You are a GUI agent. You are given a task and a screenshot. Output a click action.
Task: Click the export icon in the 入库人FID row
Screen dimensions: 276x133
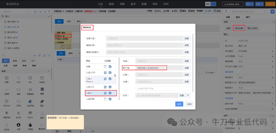(110, 73)
